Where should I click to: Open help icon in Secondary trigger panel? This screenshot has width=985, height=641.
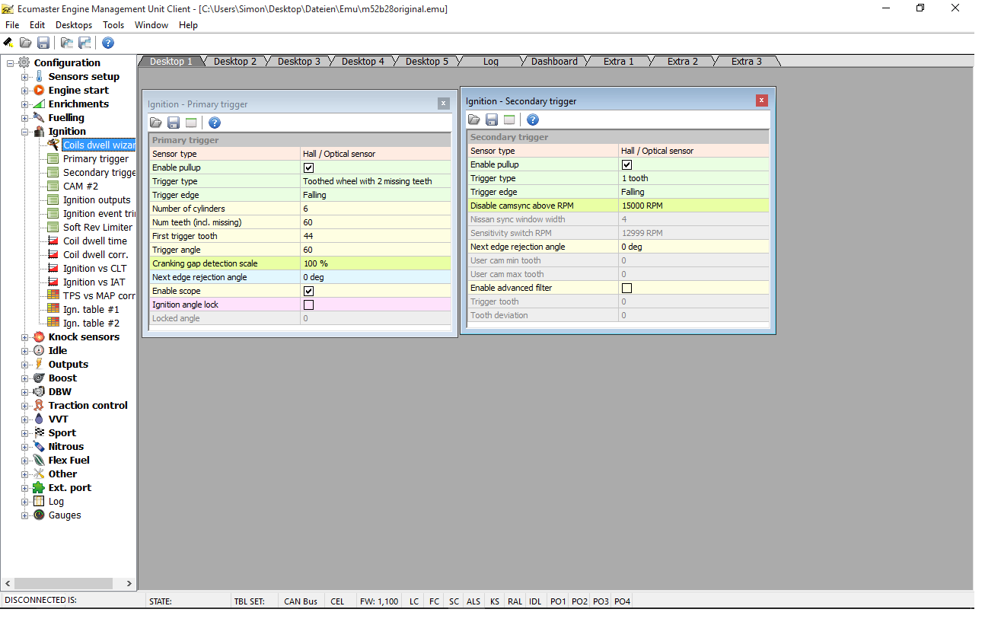pyautogui.click(x=533, y=120)
